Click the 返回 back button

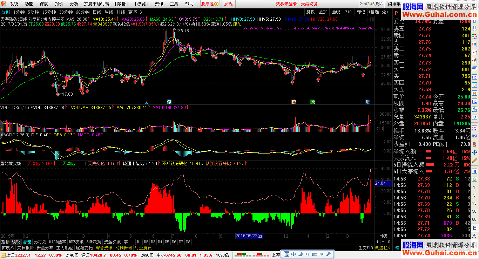pos(386,12)
